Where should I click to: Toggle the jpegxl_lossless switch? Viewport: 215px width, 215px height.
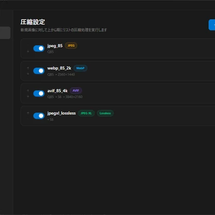39,116
